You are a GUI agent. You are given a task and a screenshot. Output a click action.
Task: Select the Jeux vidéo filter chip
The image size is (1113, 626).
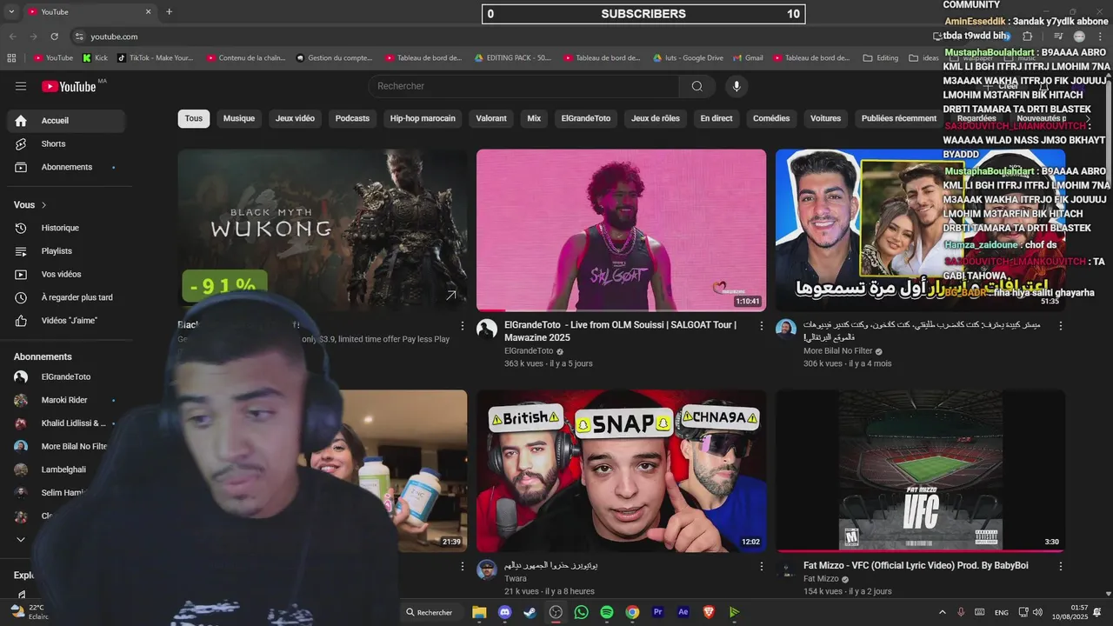point(295,118)
